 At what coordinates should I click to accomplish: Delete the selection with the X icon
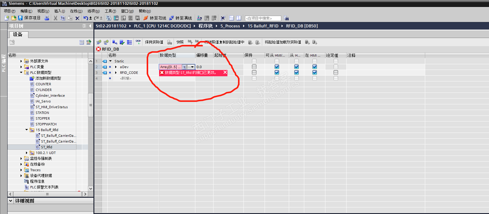tap(77, 18)
